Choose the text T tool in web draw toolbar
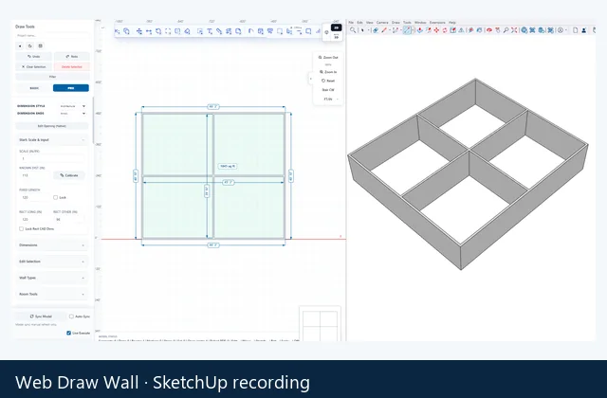 [210, 31]
